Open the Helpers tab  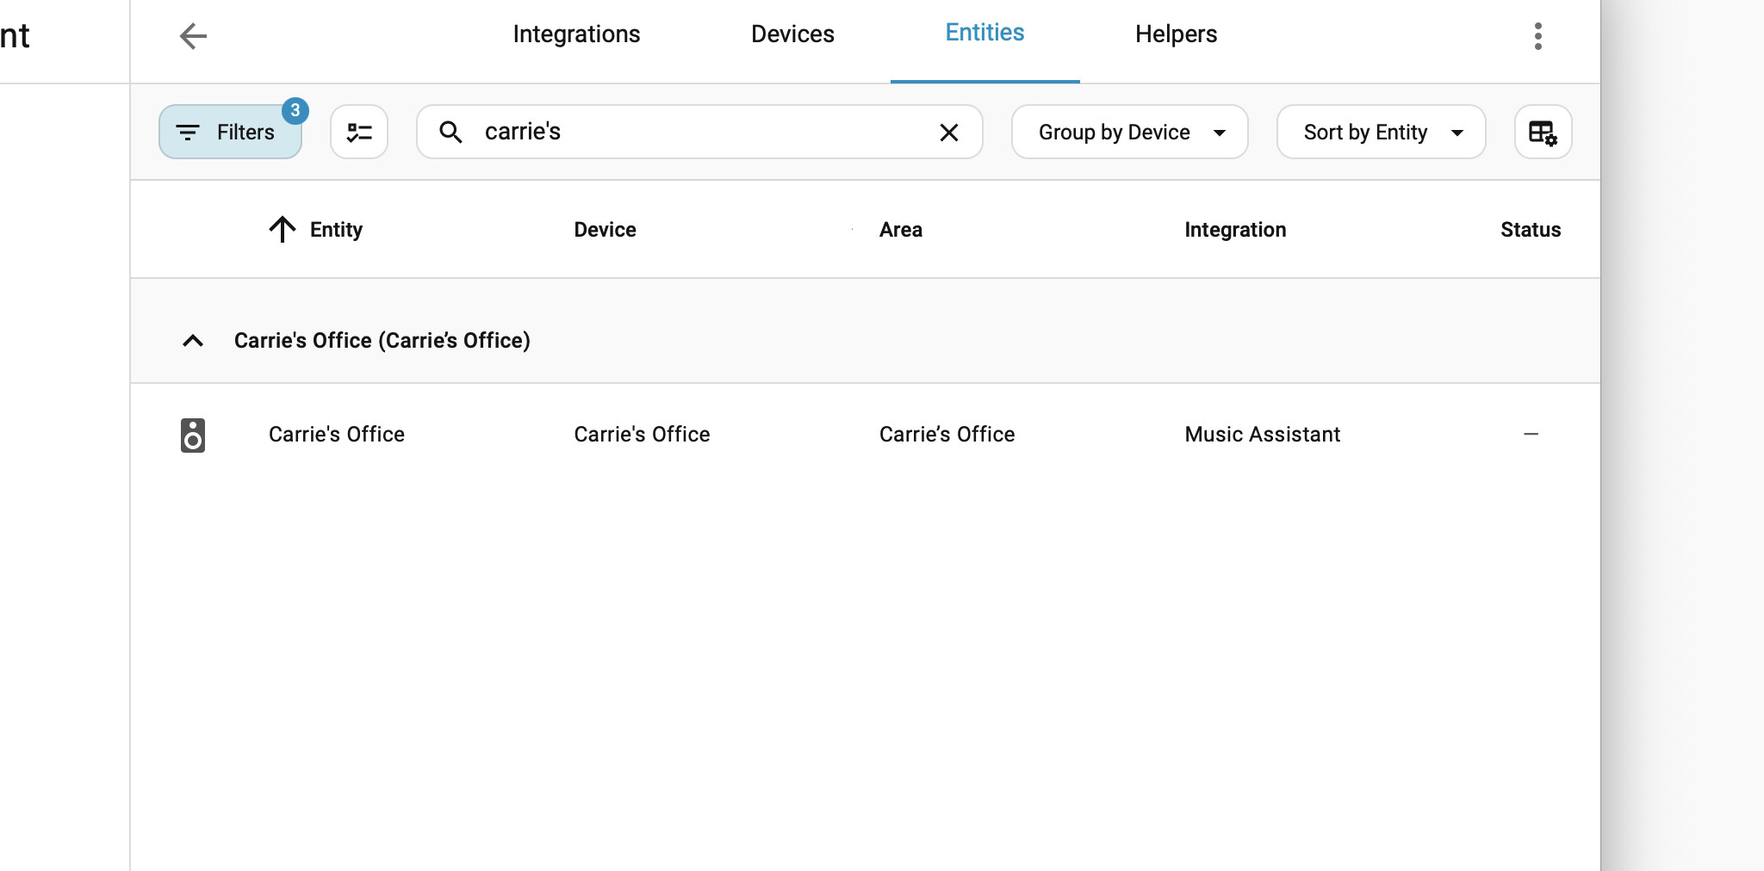pos(1176,34)
